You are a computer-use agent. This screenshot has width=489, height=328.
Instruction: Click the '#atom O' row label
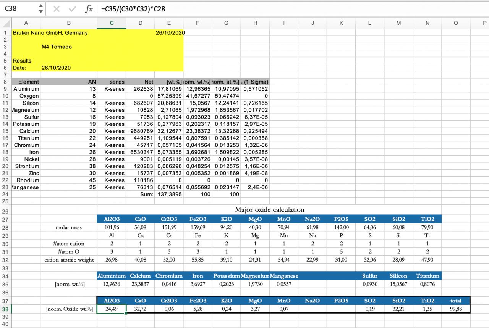(x=69, y=252)
